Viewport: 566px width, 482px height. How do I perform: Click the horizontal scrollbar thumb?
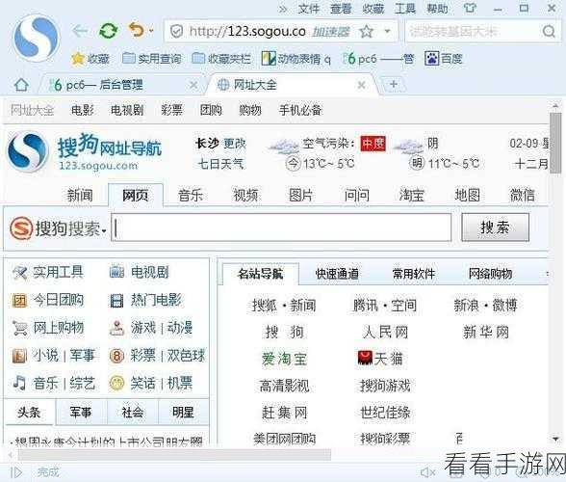[x=174, y=455]
